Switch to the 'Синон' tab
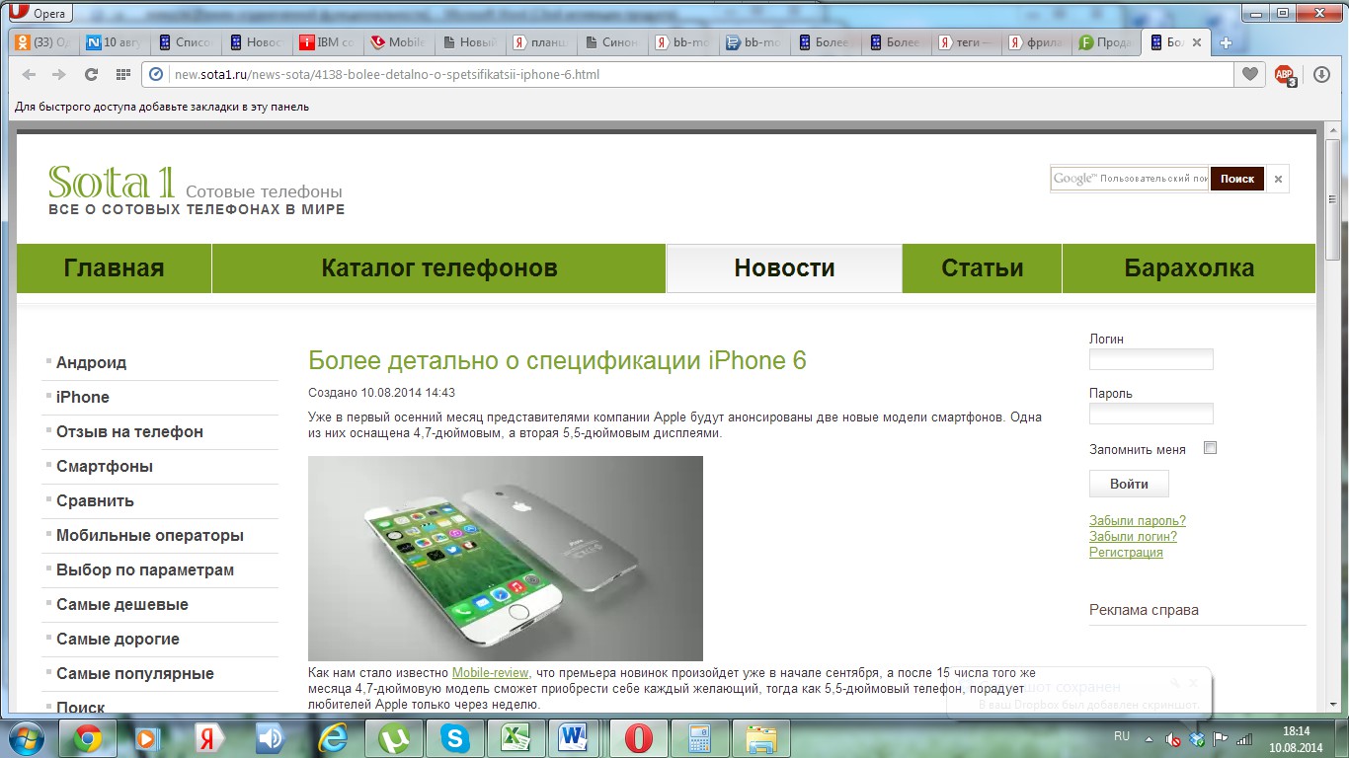Screen dimensions: 1349x758 612,42
